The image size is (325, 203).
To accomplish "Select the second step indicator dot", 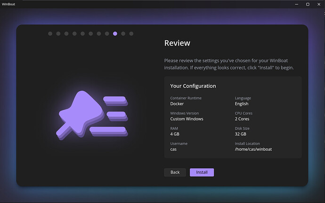I will tap(58, 34).
